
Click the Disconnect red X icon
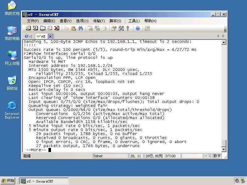57,28
